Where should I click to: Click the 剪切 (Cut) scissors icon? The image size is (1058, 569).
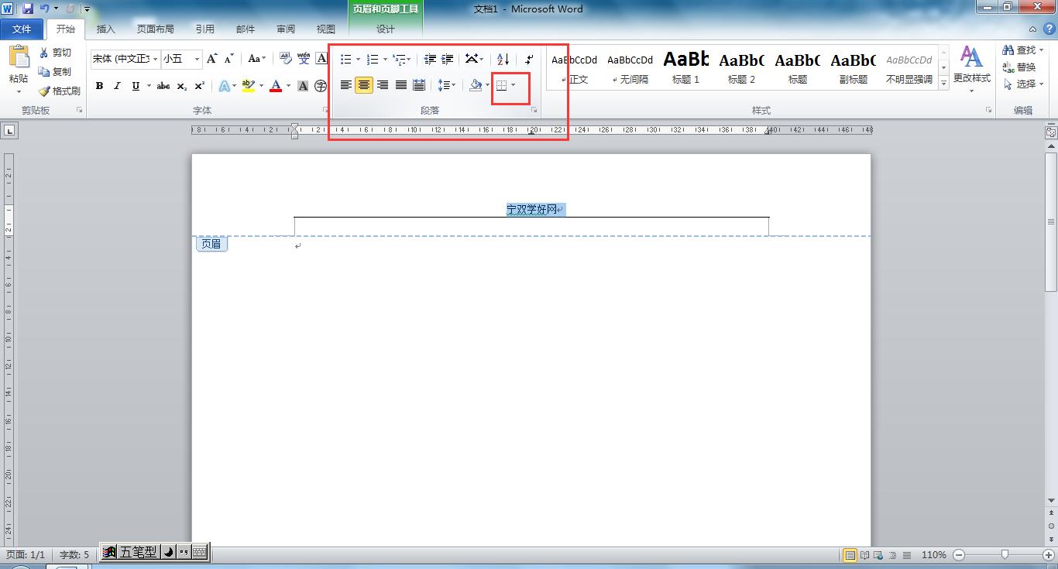click(x=43, y=53)
